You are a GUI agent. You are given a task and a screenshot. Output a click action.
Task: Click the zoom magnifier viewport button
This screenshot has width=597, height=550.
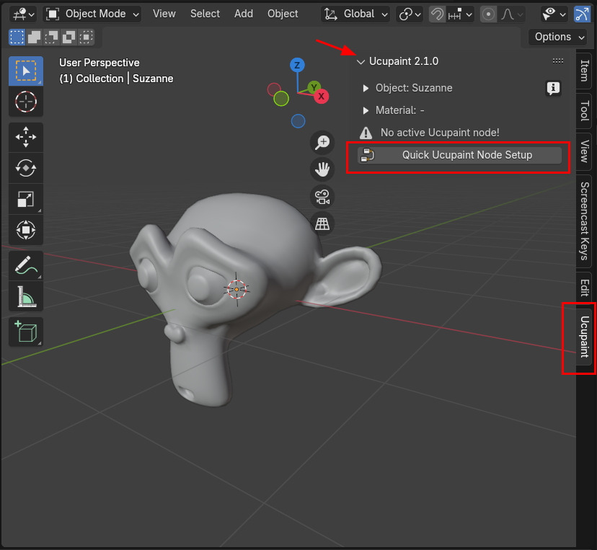[322, 142]
